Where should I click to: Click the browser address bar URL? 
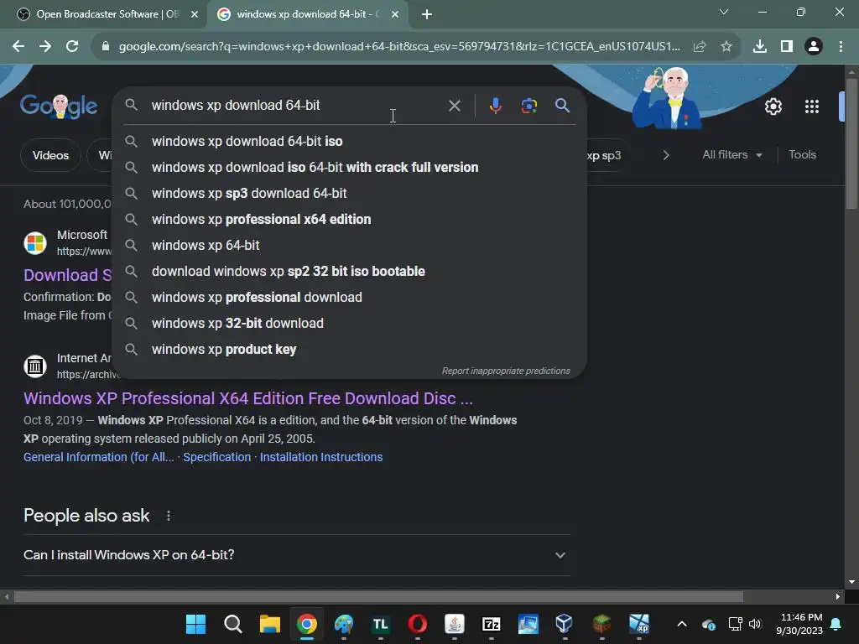tap(399, 47)
